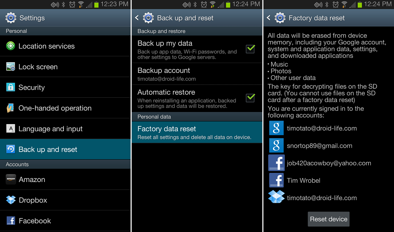Open the Dropbox account icon in Settings

[x=11, y=200]
